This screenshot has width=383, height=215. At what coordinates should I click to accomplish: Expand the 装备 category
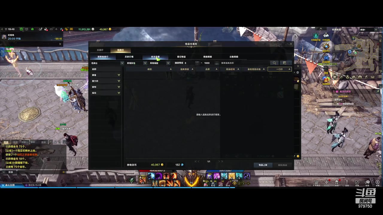[x=106, y=75]
